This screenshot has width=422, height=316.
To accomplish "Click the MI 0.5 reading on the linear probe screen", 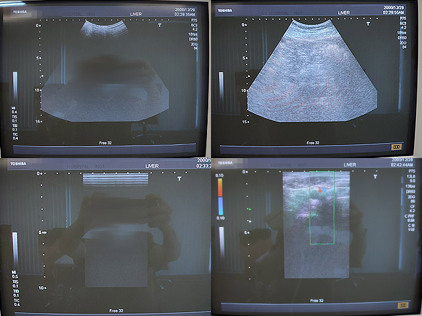I will (x=15, y=275).
